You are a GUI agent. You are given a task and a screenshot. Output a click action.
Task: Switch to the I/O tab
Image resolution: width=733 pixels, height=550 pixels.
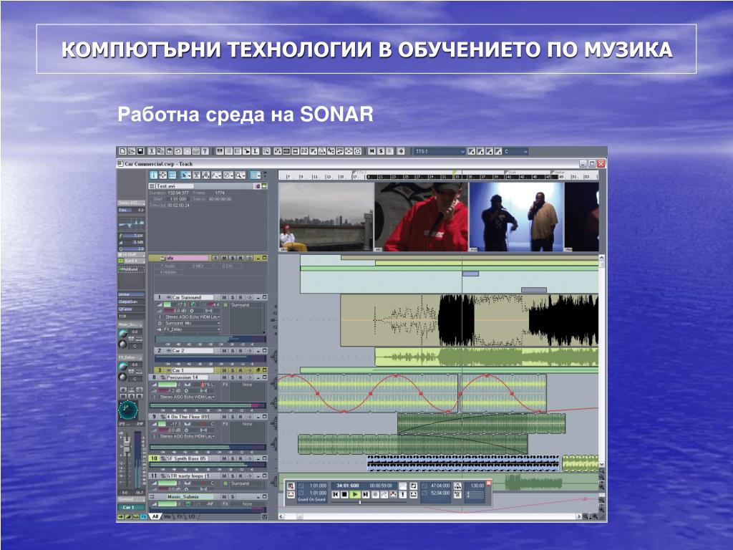pyautogui.click(x=192, y=517)
